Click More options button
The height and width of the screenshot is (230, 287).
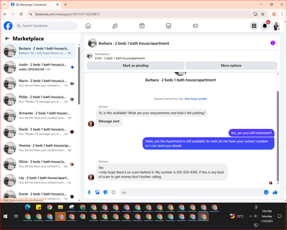pyautogui.click(x=231, y=66)
